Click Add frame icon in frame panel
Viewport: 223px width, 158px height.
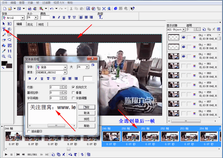point(53,154)
